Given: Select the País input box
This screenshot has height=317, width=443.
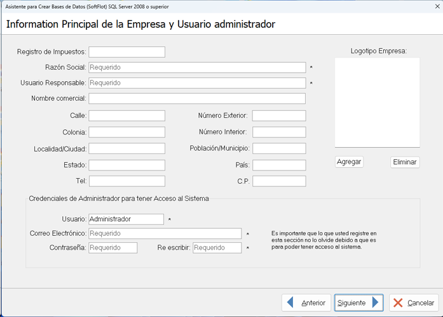Looking at the screenshot, I should (x=278, y=165).
